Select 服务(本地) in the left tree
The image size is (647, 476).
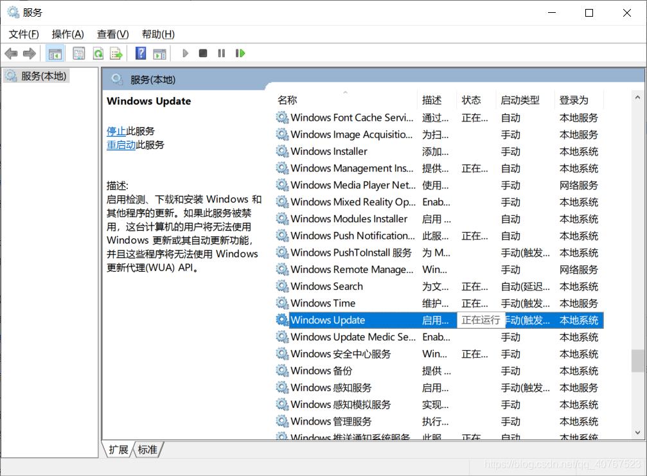point(37,76)
